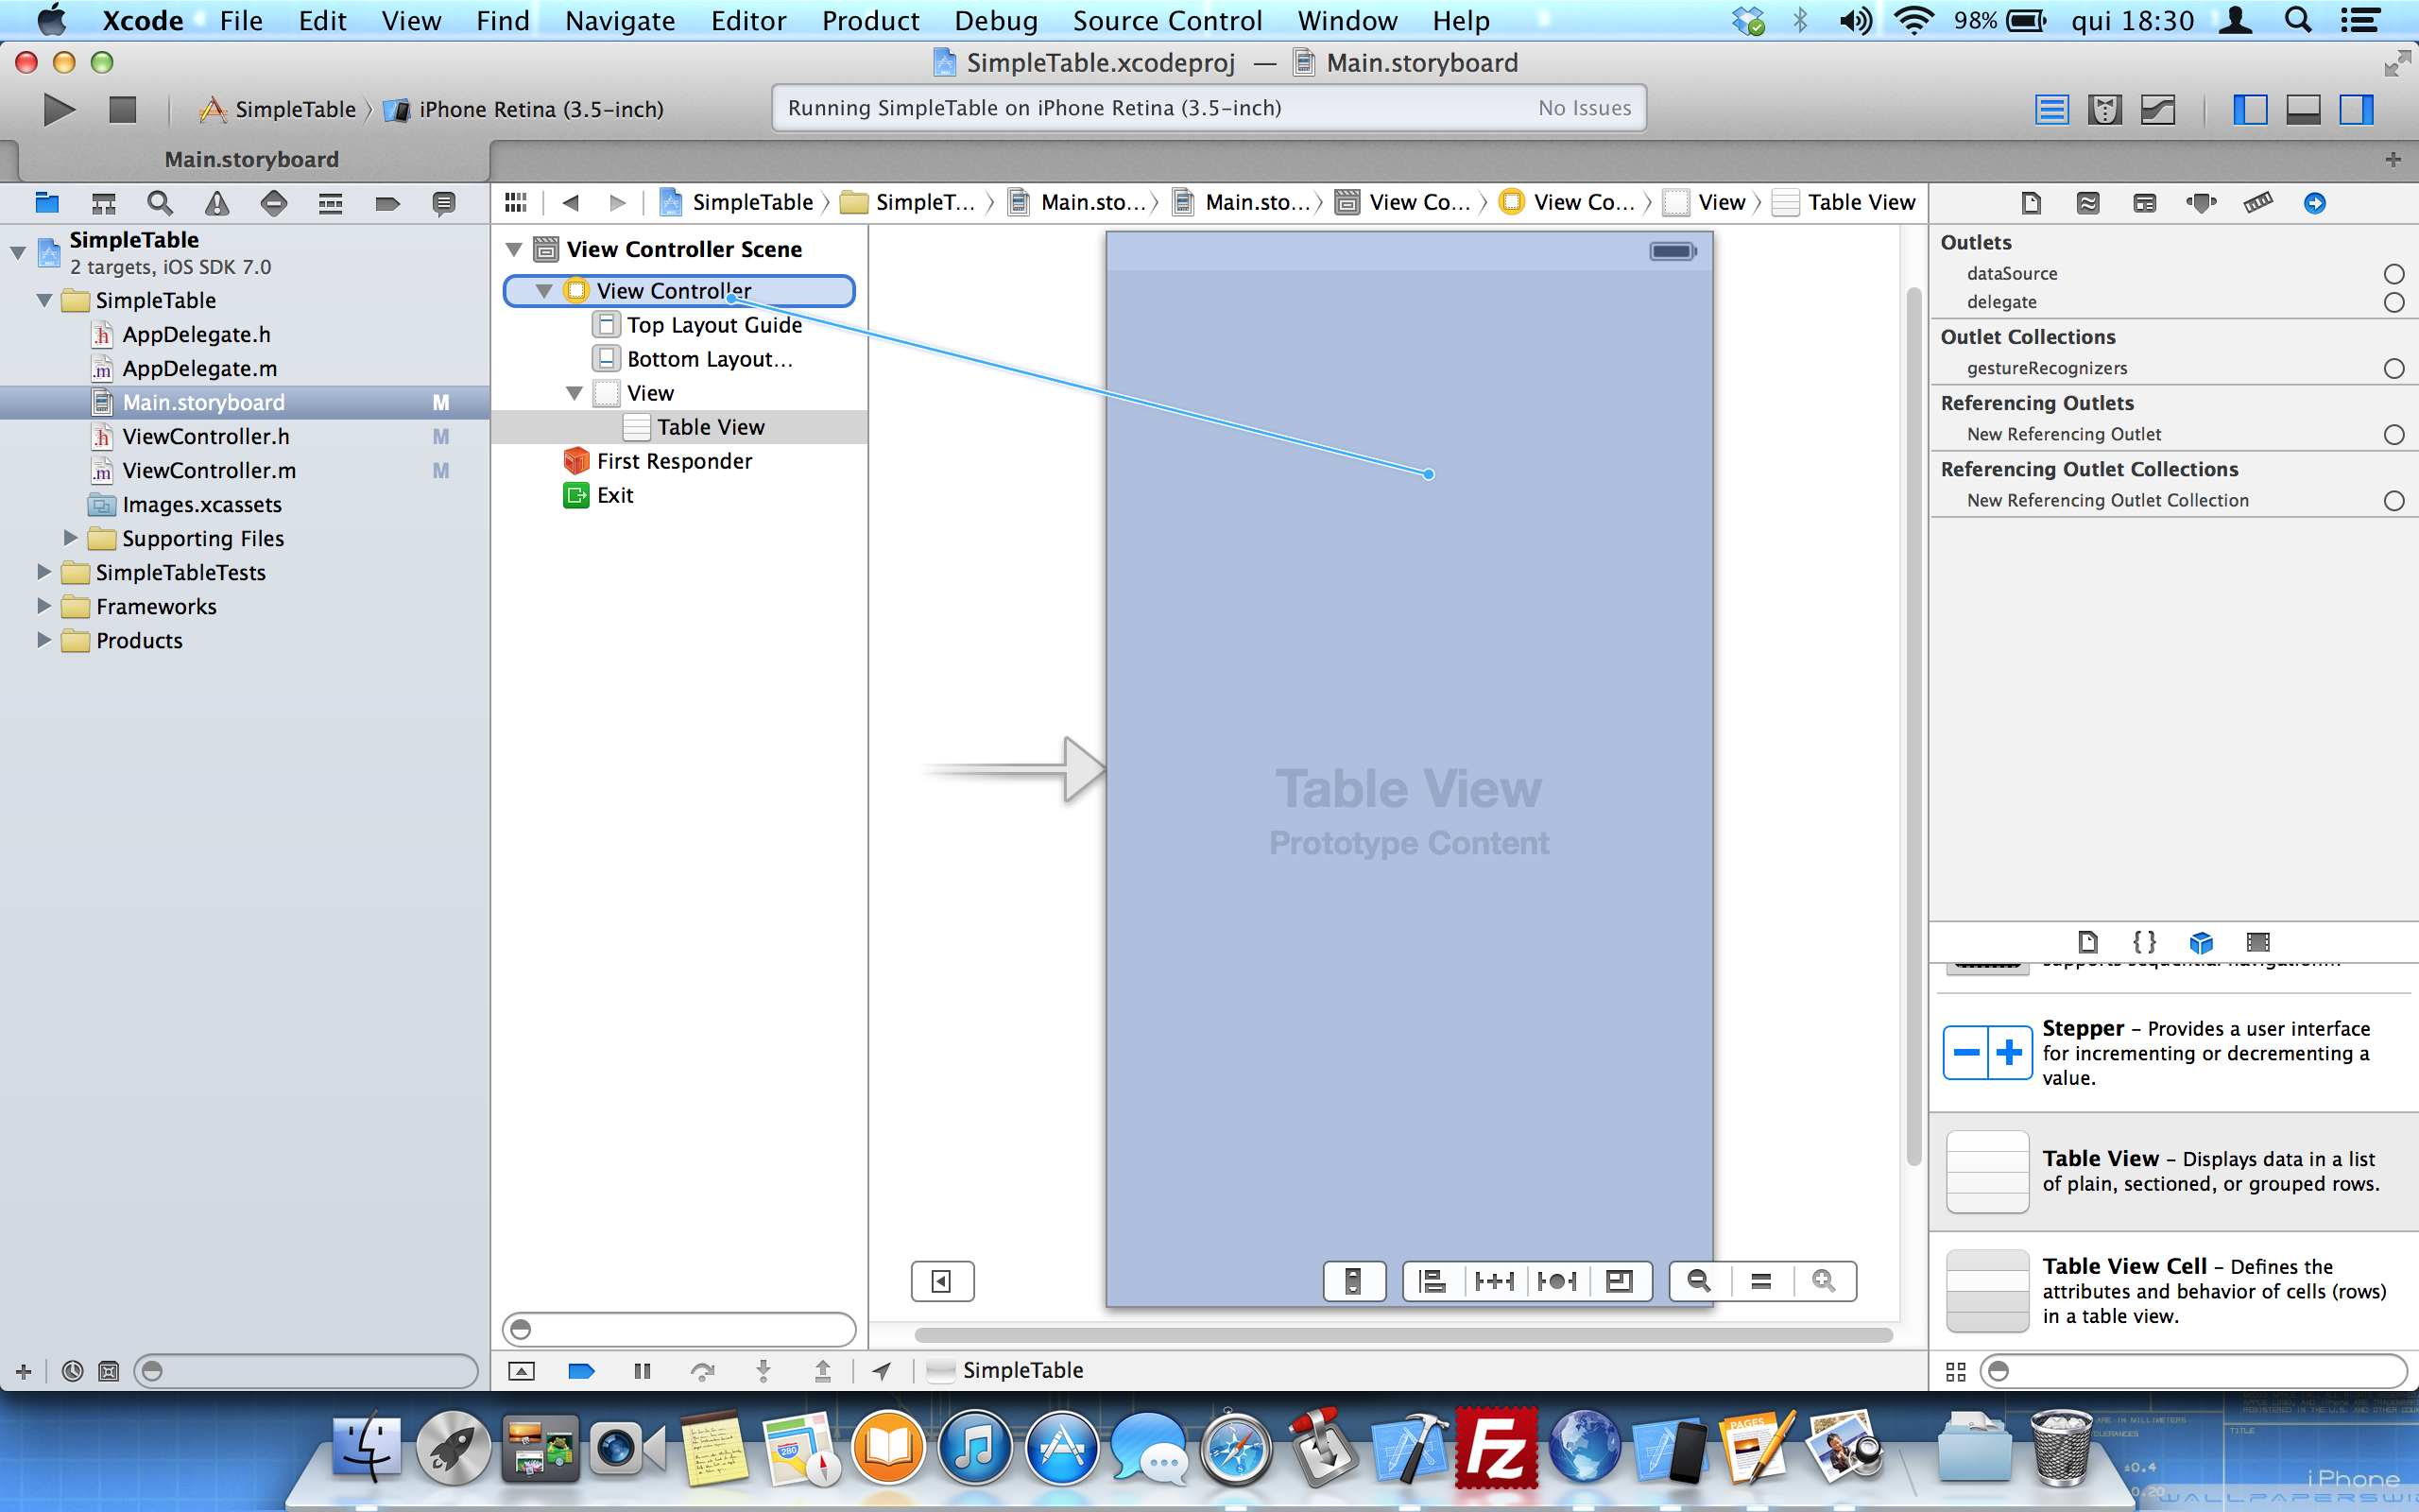This screenshot has height=1512, width=2419.
Task: Open the File inspector
Action: point(2032,203)
